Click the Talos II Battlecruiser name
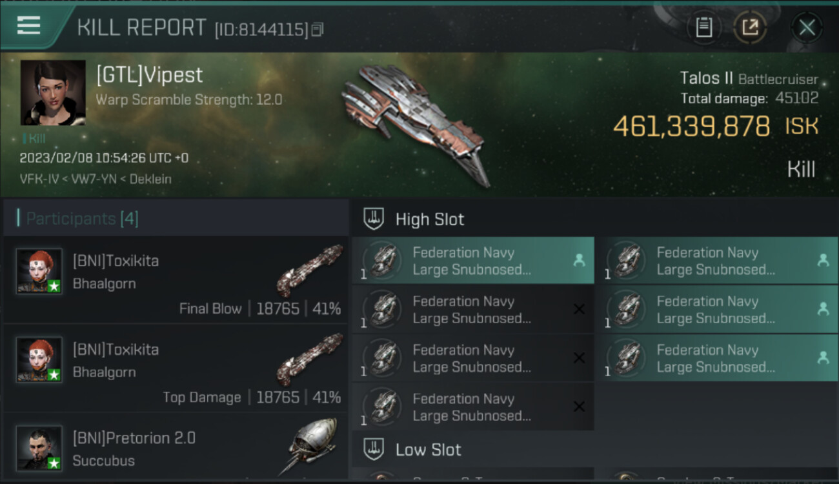 click(x=749, y=79)
